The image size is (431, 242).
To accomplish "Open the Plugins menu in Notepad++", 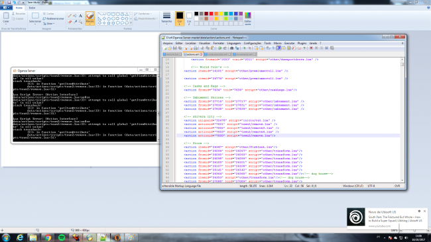I will coord(302,43).
